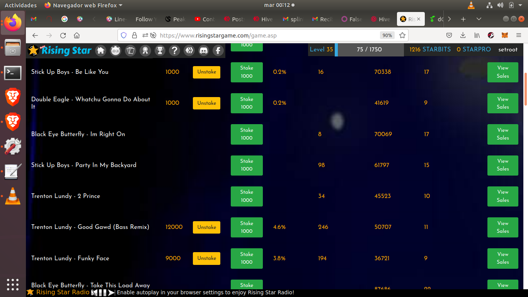528x297 pixels.
Task: Open the browser home page button
Action: (x=77, y=35)
